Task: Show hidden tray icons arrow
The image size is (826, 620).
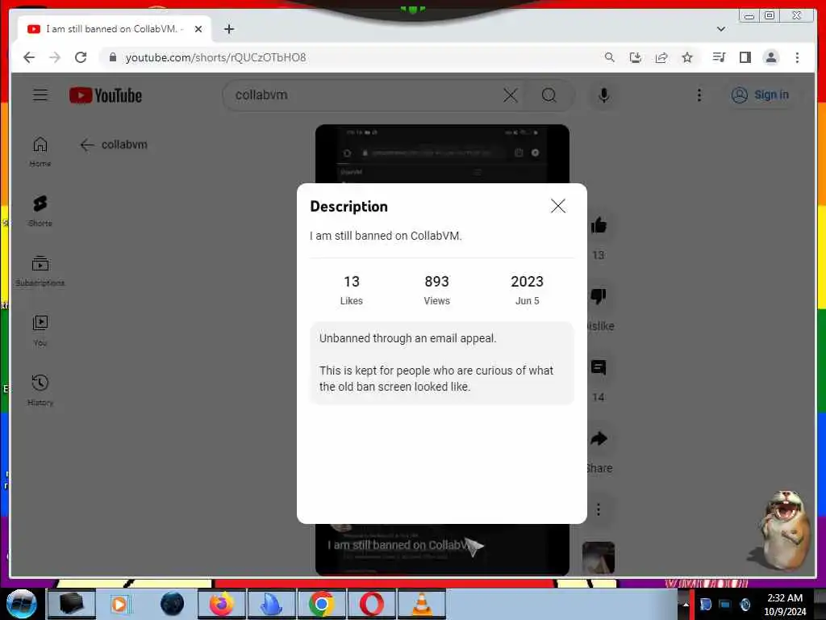Action: click(686, 604)
